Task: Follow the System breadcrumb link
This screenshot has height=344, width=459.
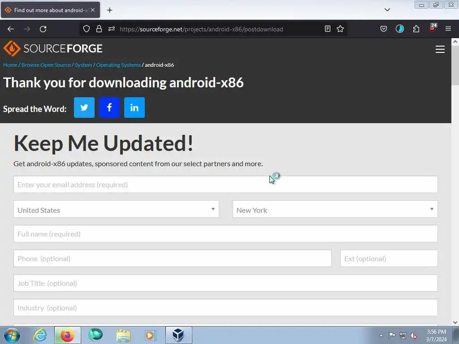Action: pyautogui.click(x=83, y=65)
